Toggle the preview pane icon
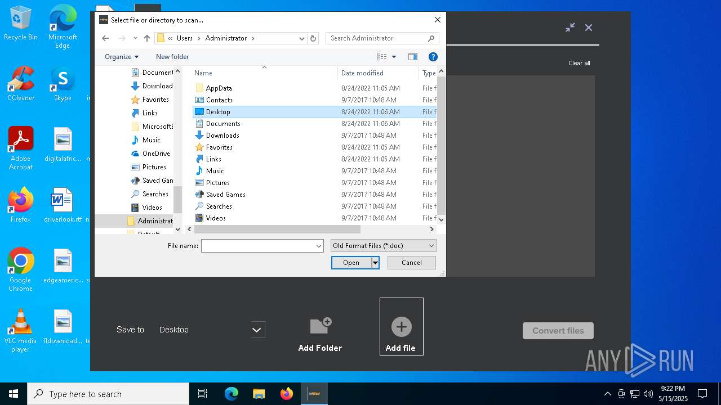721x405 pixels. (412, 57)
